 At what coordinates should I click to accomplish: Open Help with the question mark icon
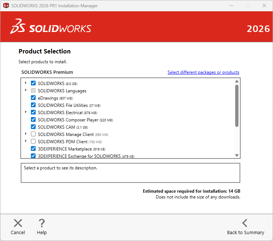click(x=42, y=223)
